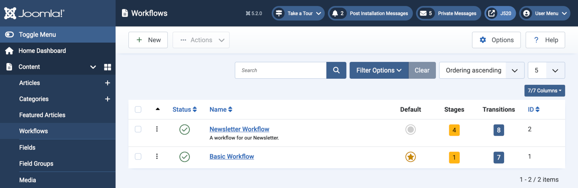Click the Stages column header
578x188 pixels.
(454, 109)
